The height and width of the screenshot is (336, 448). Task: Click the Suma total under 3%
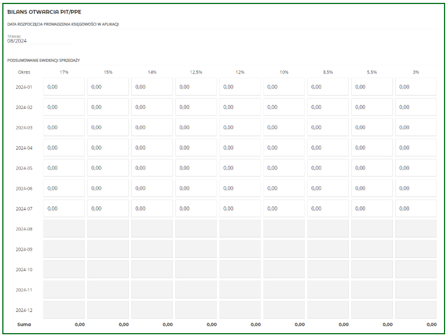(x=431, y=325)
